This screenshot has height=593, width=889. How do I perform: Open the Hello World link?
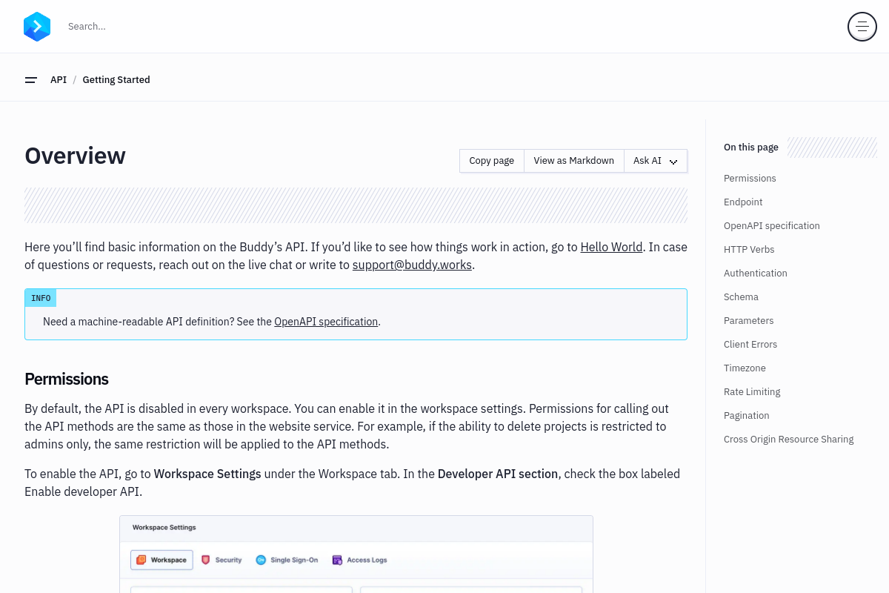(x=611, y=248)
